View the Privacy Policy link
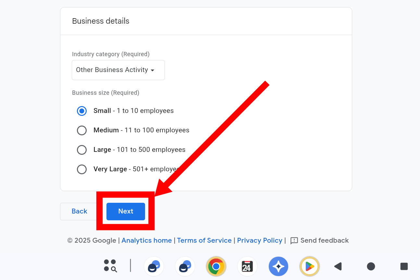The height and width of the screenshot is (280, 420). click(260, 240)
